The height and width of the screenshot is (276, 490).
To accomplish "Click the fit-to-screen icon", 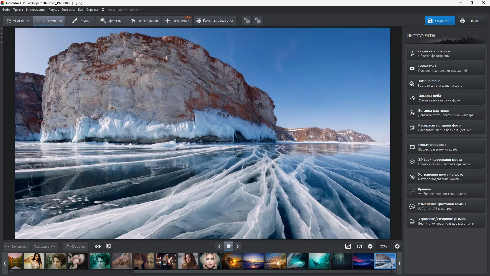I will [348, 246].
